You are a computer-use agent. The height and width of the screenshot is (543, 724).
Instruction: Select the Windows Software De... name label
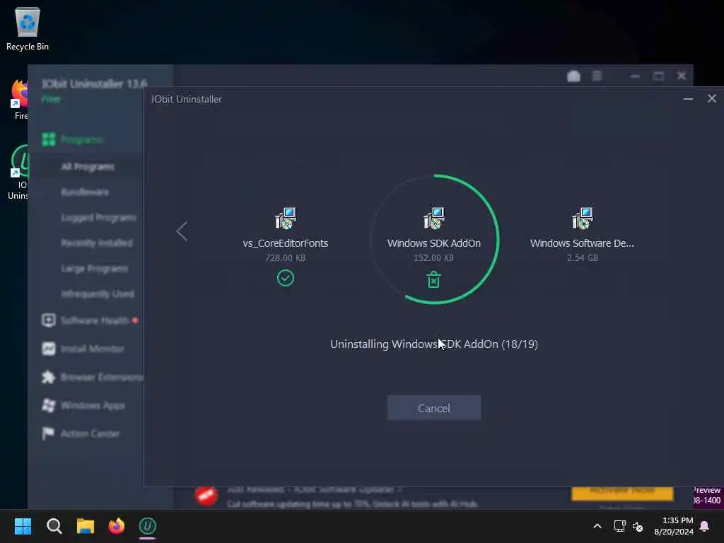pos(582,243)
